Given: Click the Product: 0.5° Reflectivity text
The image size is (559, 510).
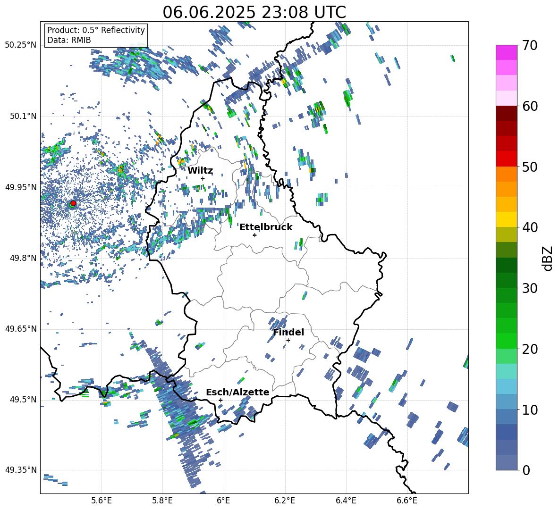Looking at the screenshot, I should tap(96, 30).
